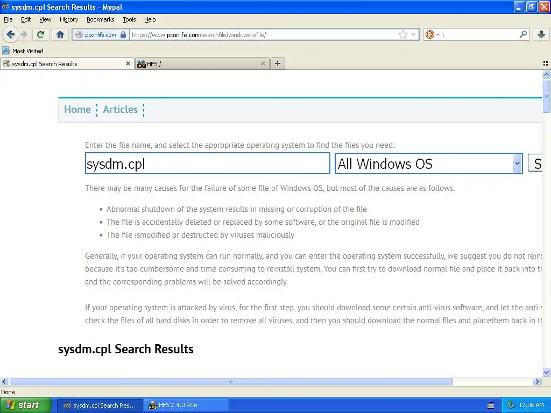Open the Edit menu
Screen dimensions: 551x413
(26, 19)
